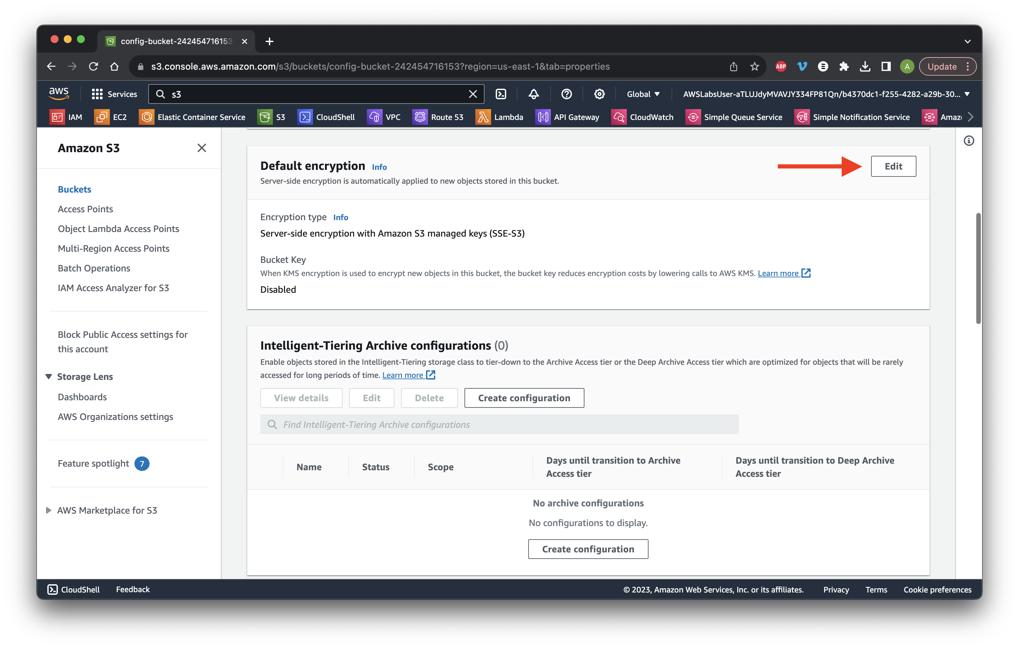The height and width of the screenshot is (648, 1019).
Task: Click the Adblock Plus extension icon
Action: pyautogui.click(x=781, y=66)
